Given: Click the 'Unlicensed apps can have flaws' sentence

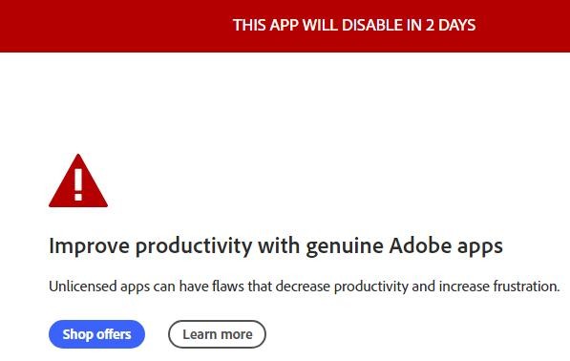Looking at the screenshot, I should pyautogui.click(x=305, y=287).
